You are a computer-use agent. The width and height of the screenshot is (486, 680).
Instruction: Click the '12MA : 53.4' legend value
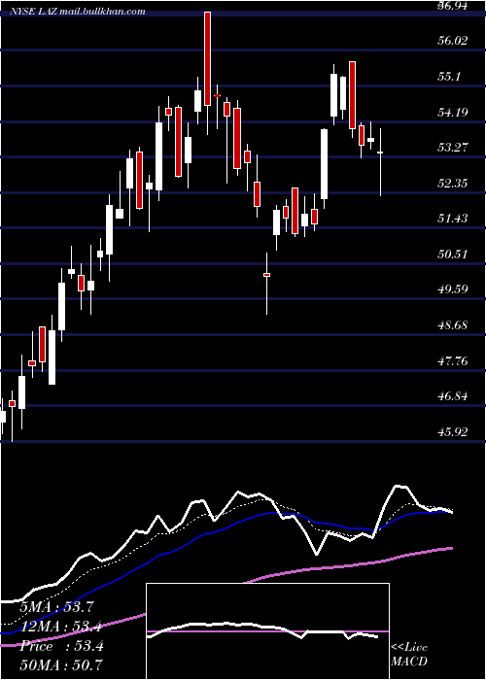coord(61,627)
